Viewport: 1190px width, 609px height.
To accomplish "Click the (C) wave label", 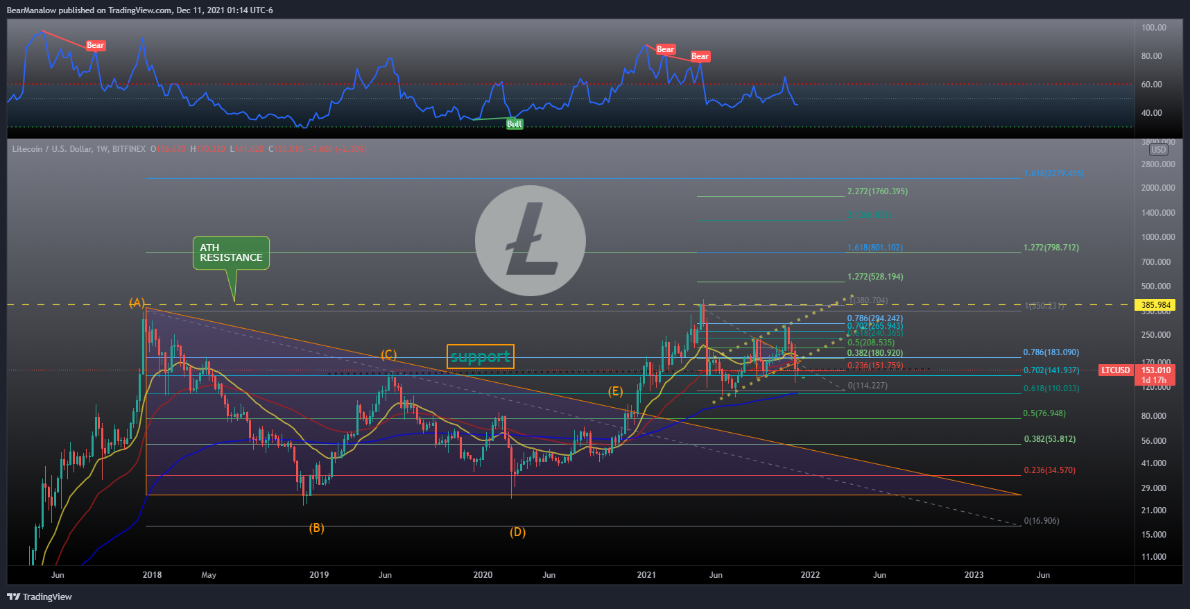I will point(388,354).
